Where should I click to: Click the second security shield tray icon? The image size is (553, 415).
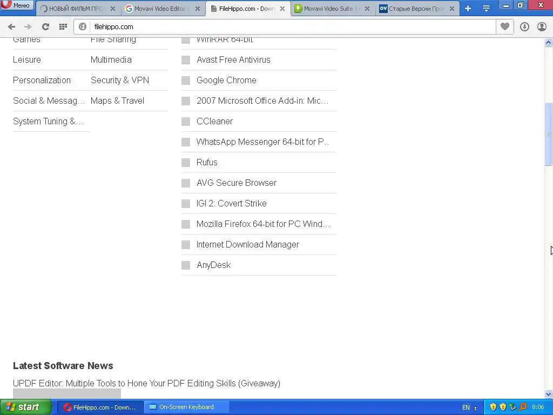pos(503,407)
